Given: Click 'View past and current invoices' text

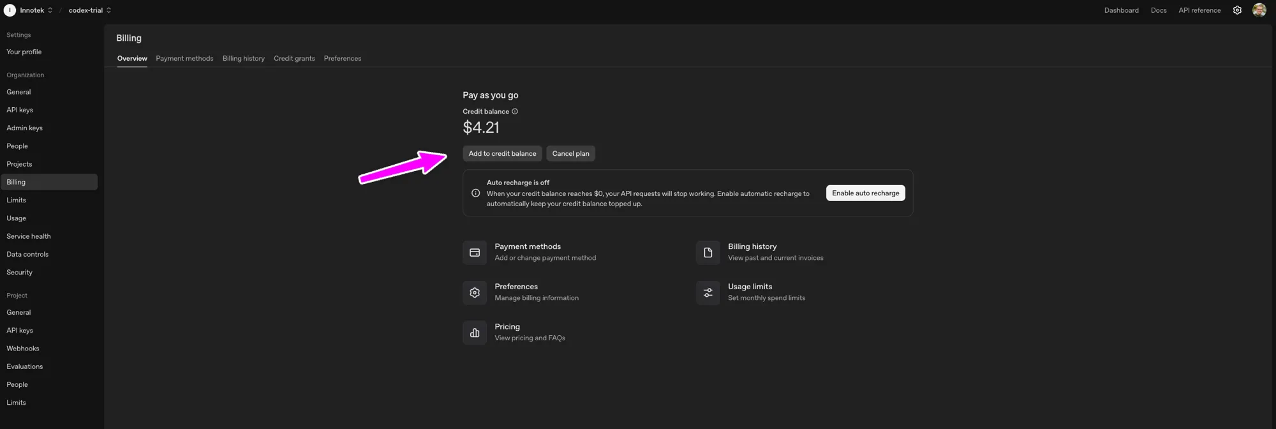Looking at the screenshot, I should 776,258.
